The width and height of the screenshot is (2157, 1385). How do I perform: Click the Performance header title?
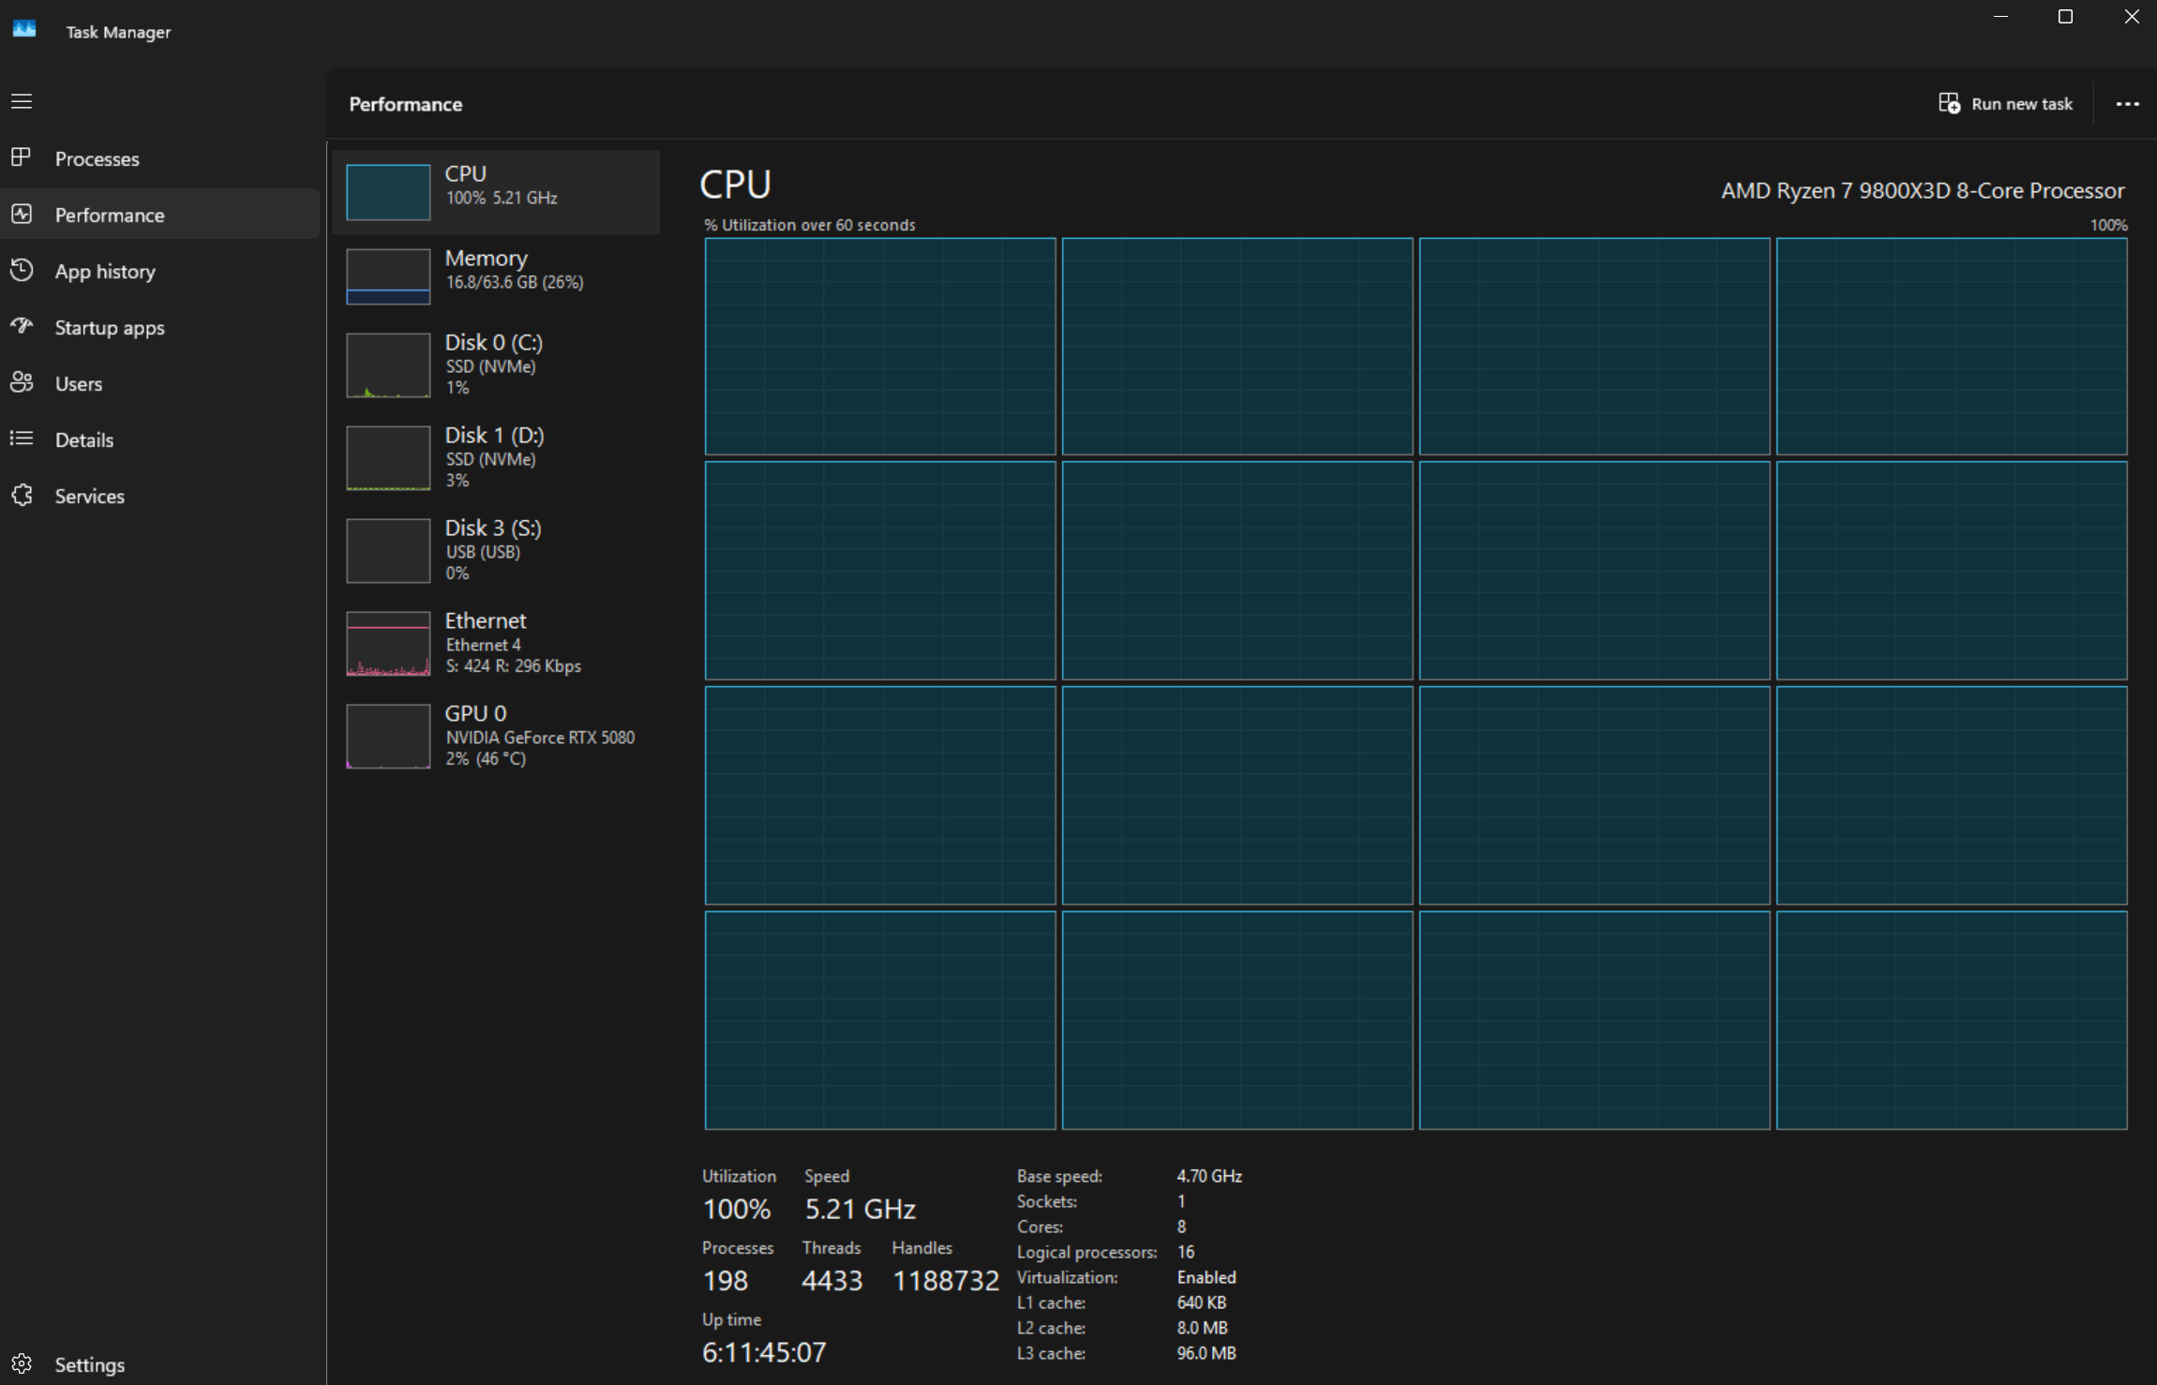406,104
